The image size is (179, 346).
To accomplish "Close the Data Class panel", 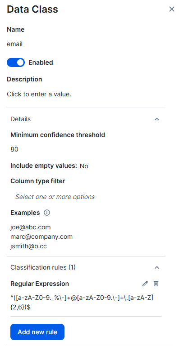I will tap(171, 9).
